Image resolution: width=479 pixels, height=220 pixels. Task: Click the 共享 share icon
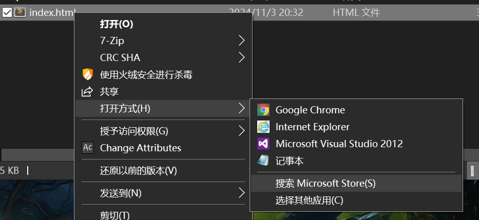88,92
